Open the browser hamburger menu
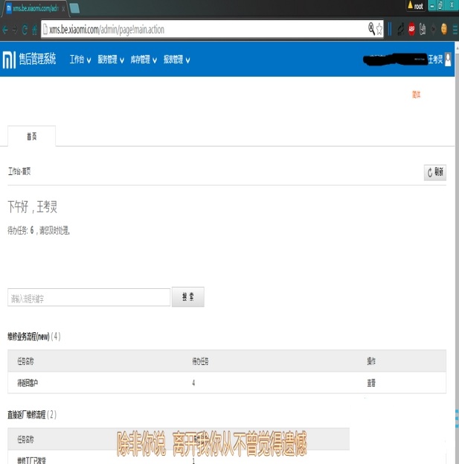The image size is (459, 464). coord(455,29)
